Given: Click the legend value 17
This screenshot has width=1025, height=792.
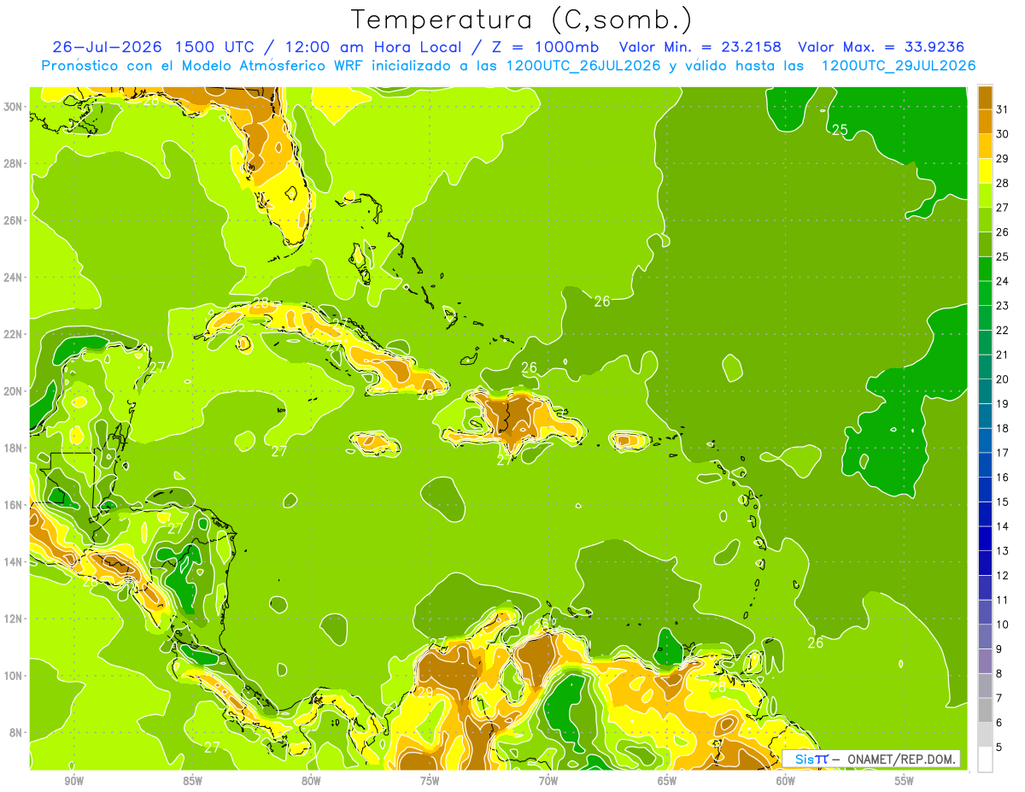Looking at the screenshot, I should click(x=1003, y=453).
